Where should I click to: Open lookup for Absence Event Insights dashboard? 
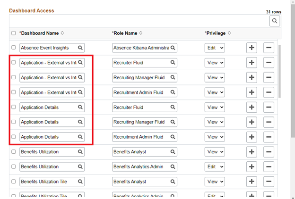80,48
